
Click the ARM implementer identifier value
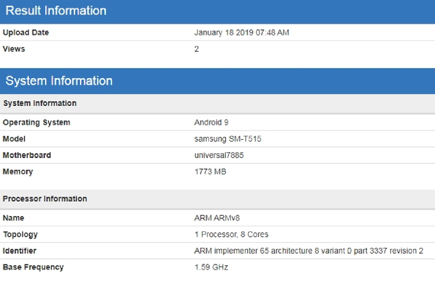click(x=308, y=251)
